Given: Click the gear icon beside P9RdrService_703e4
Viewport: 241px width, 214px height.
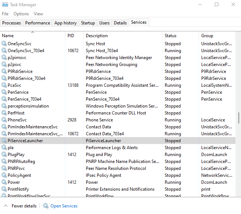Looking at the screenshot, I should [x=4, y=78].
